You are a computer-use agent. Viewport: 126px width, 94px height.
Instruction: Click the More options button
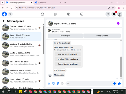102,36
